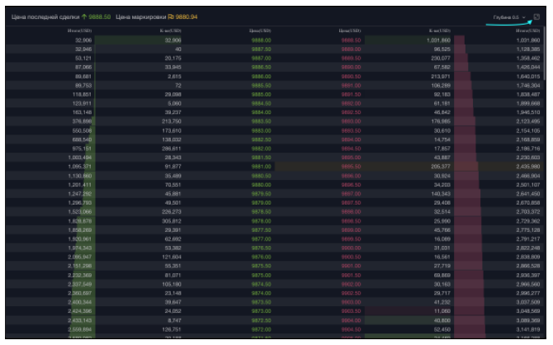Viewport: 553px width, 345px height.
Task: Click the chevron arrow beside Глубина 0.5
Action: coord(524,17)
